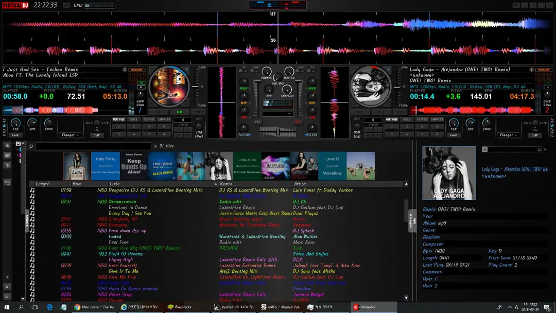Select left deck SLICER pad tab
This screenshot has width=556, height=313.
coord(149,119)
